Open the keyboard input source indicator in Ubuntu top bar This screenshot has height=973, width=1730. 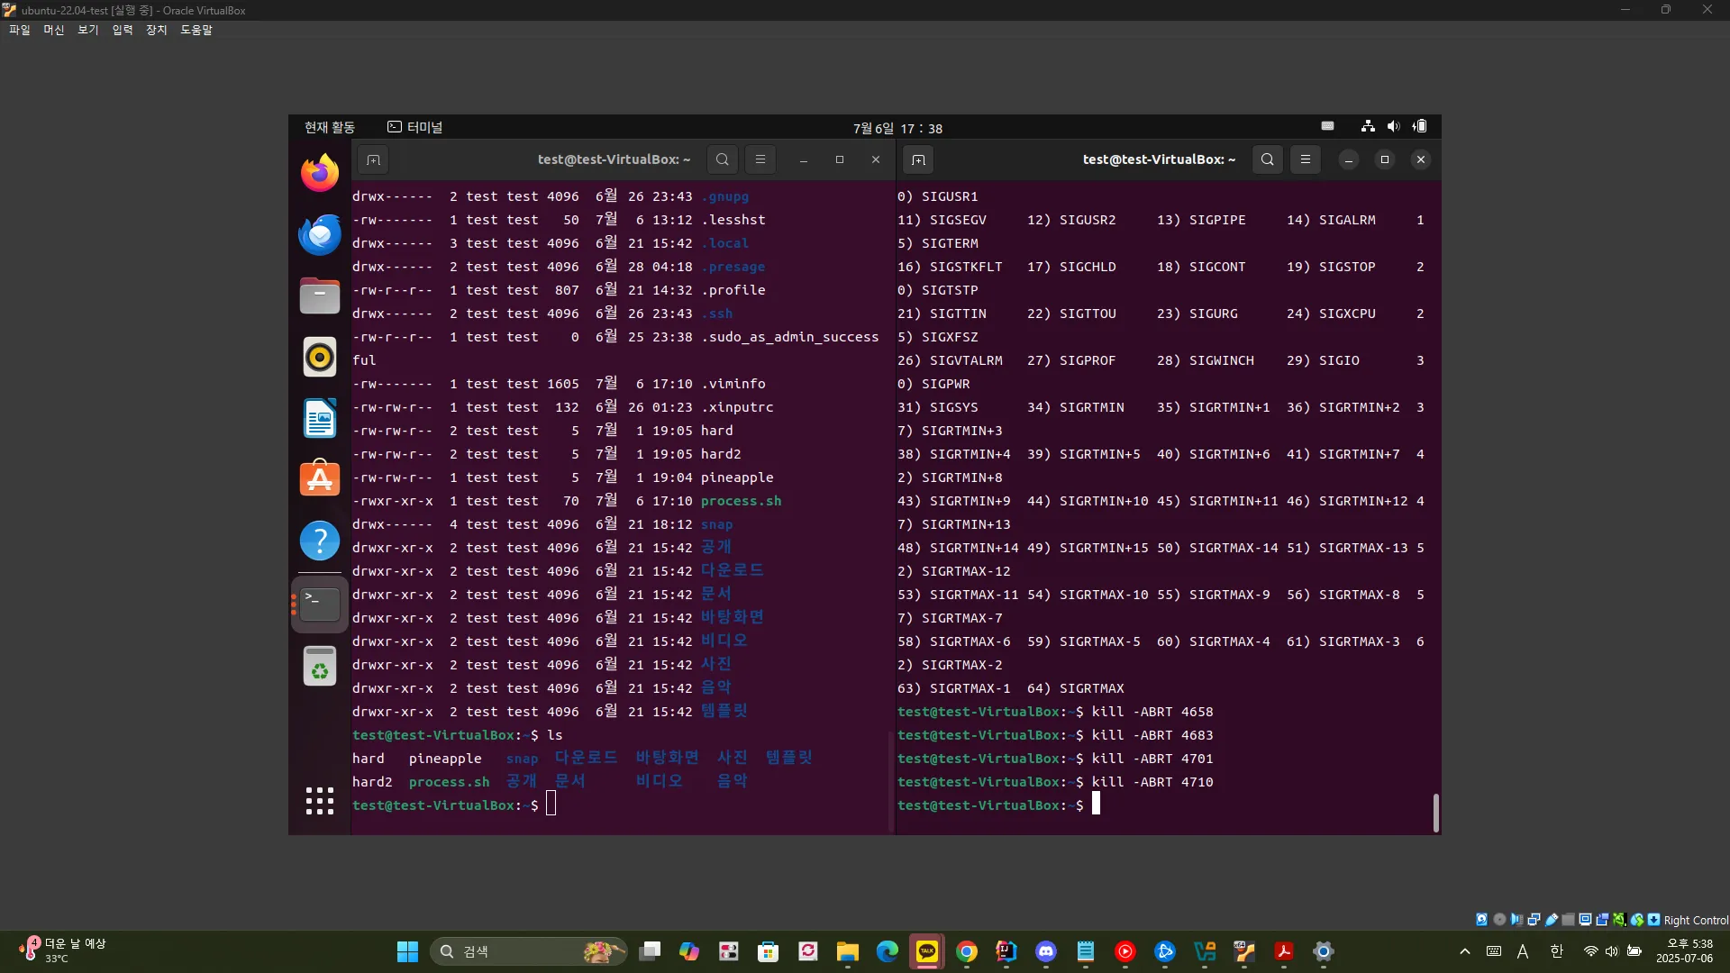[x=1327, y=126]
